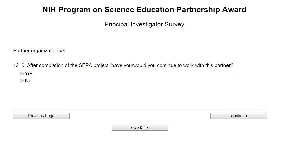The width and height of the screenshot is (284, 144).
Task: Click the "Partner organization #6" label
Action: tap(39, 51)
